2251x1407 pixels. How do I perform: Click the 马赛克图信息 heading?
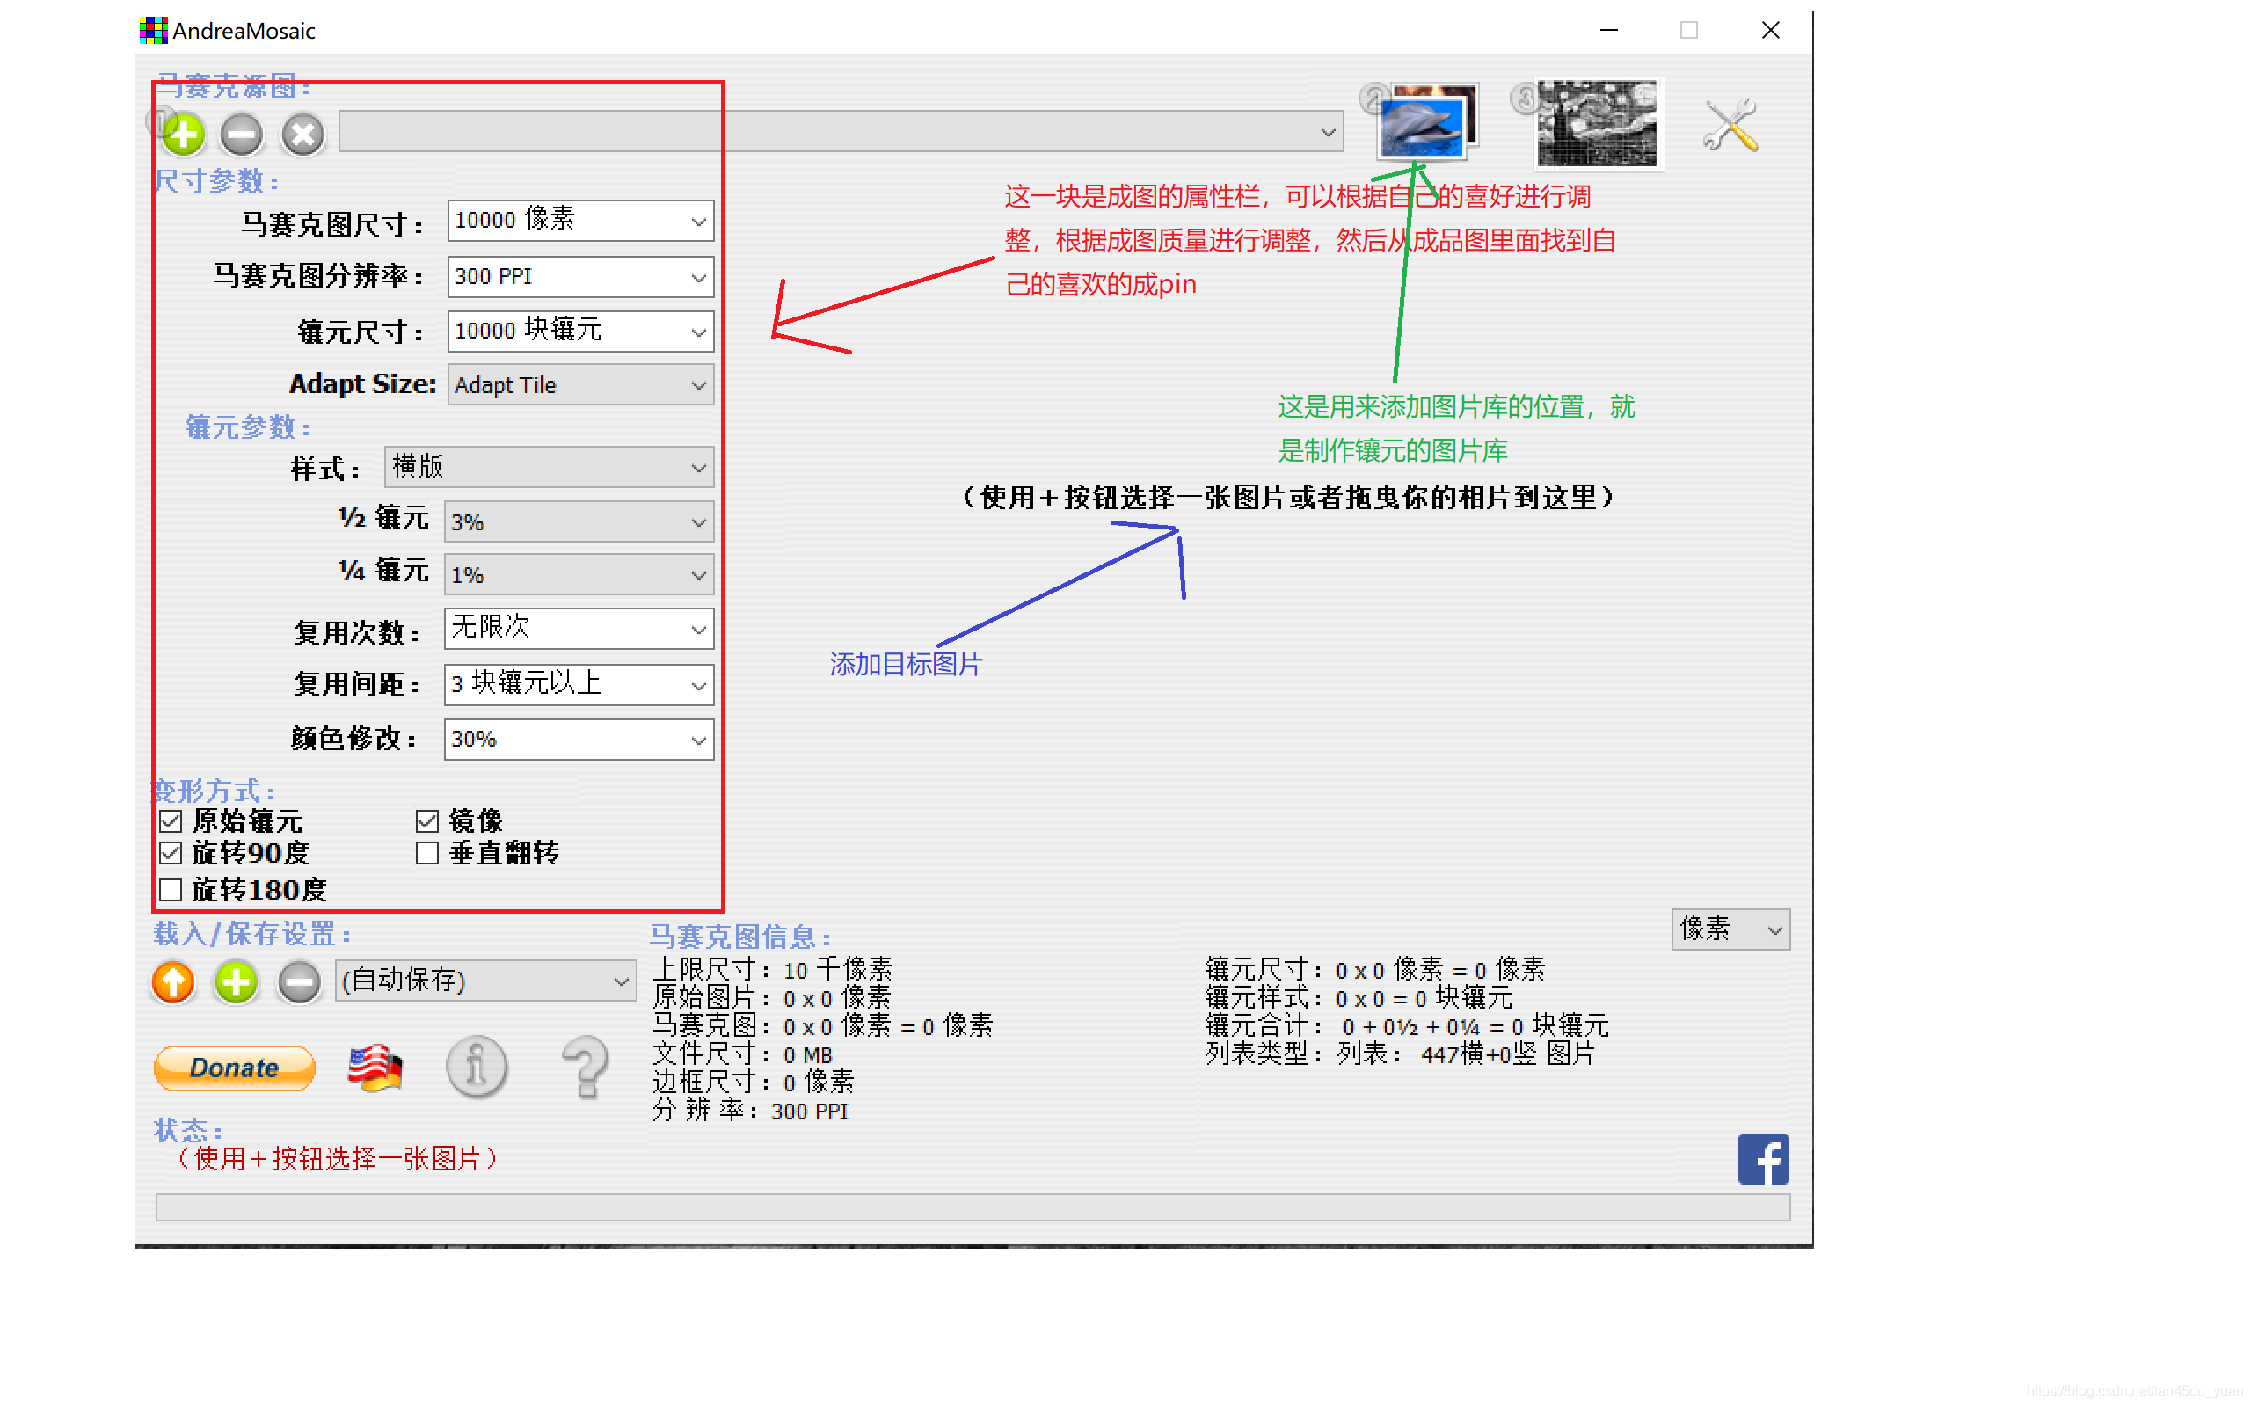tap(740, 937)
